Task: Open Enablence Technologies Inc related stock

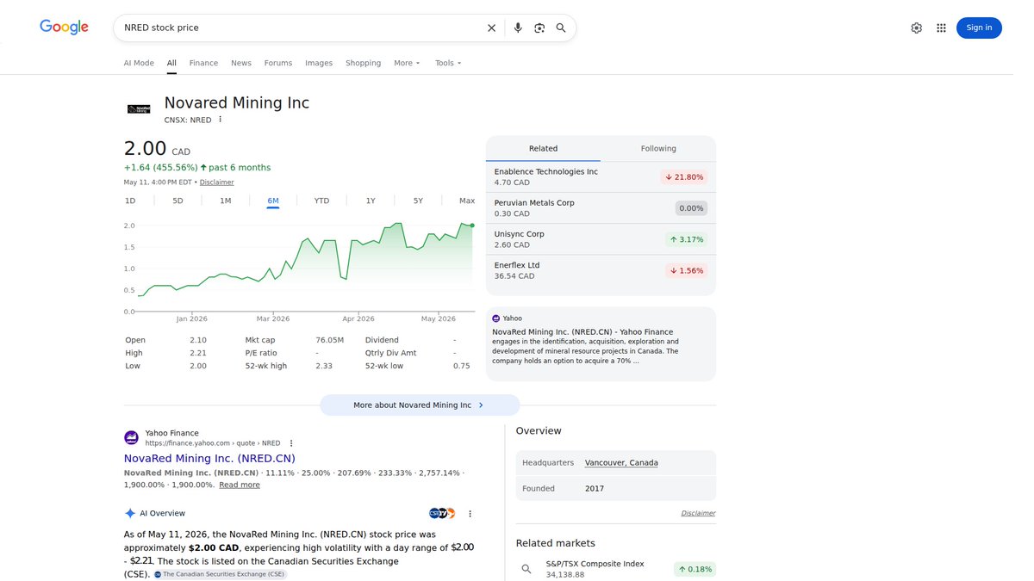Action: (601, 177)
